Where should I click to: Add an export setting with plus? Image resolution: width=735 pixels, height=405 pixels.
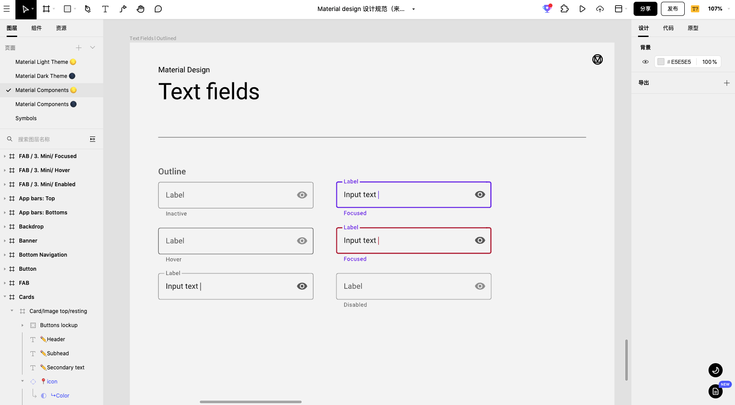point(727,83)
